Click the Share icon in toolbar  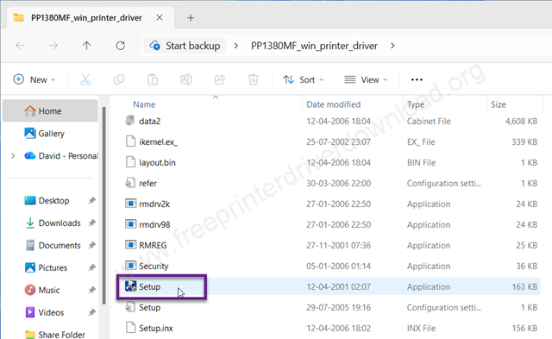[x=220, y=79]
